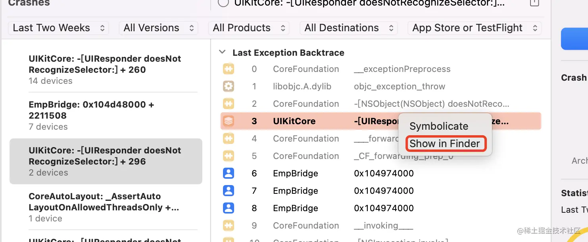Click the EmpBridge person icon in frame 8

tap(229, 208)
